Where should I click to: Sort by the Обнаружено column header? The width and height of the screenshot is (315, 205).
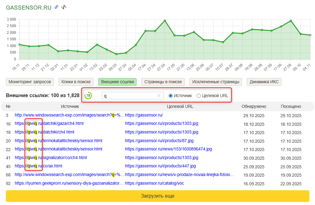pyautogui.click(x=254, y=106)
